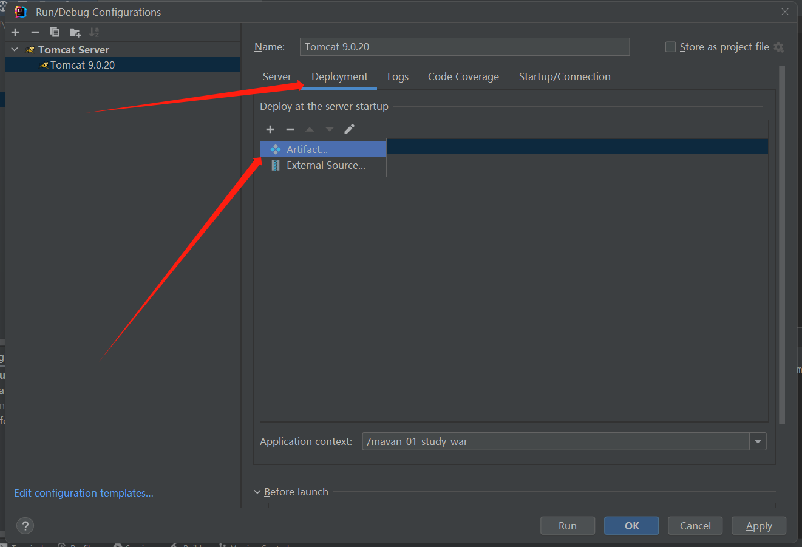The height and width of the screenshot is (547, 802).
Task: Choose External Source... from popup menu
Action: [x=323, y=165]
